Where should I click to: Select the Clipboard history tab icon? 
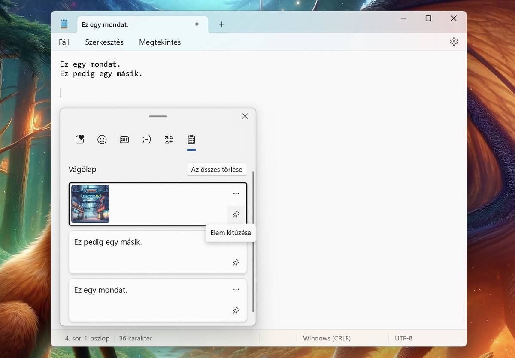point(191,140)
